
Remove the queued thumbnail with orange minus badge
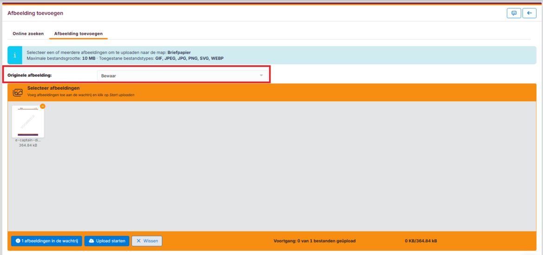click(x=43, y=106)
